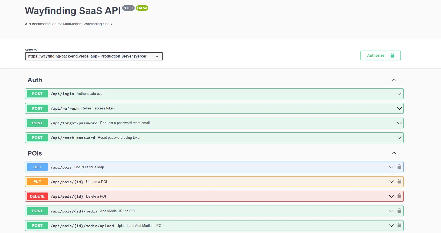
Task: Click the /api/login path text
Action: (x=62, y=94)
